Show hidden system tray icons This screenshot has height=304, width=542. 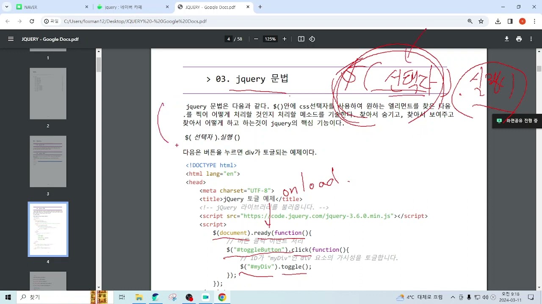[453, 297]
